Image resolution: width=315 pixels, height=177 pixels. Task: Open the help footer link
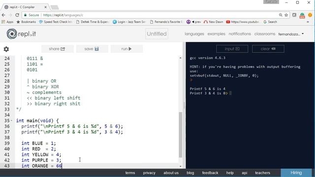pos(230,173)
